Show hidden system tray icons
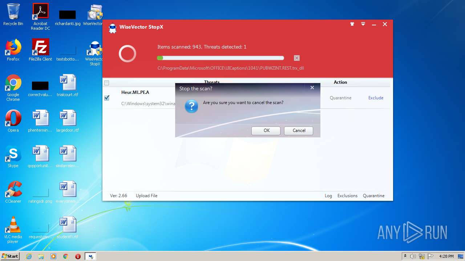 [x=405, y=256]
